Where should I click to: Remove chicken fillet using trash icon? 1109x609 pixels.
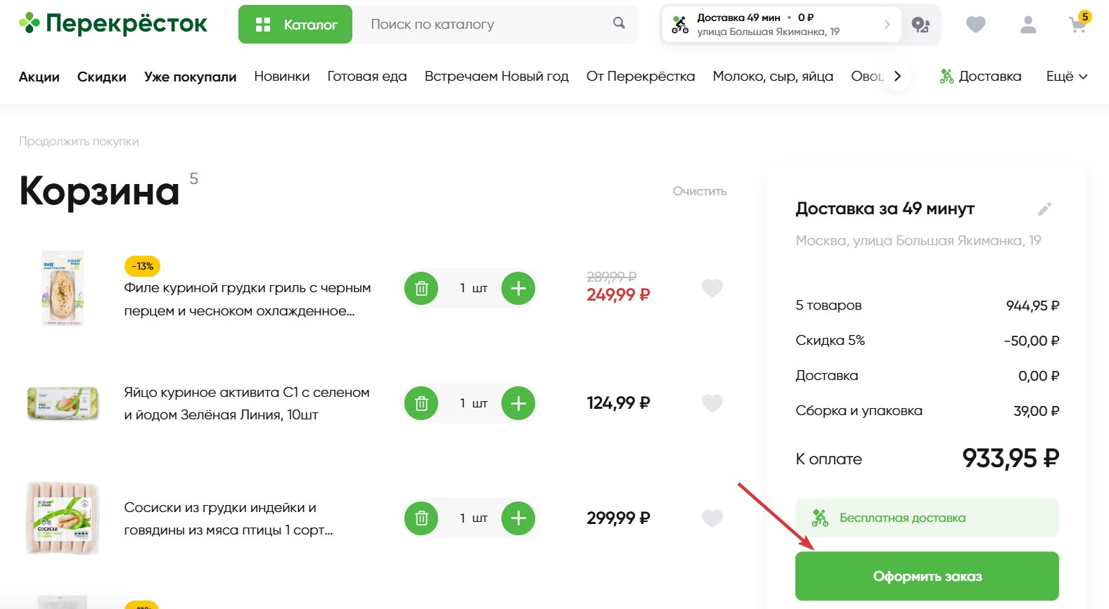coord(421,288)
